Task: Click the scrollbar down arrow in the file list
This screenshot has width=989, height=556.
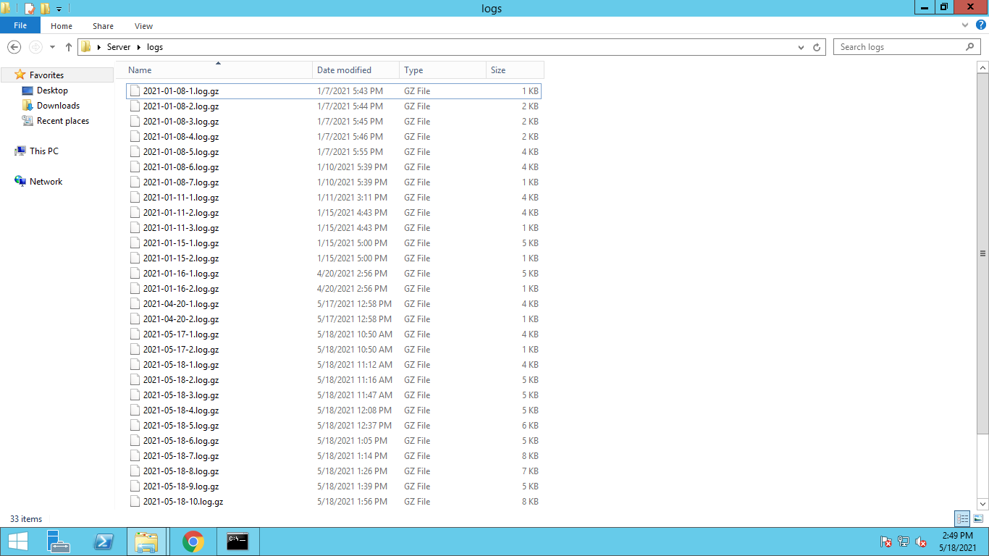Action: [982, 504]
